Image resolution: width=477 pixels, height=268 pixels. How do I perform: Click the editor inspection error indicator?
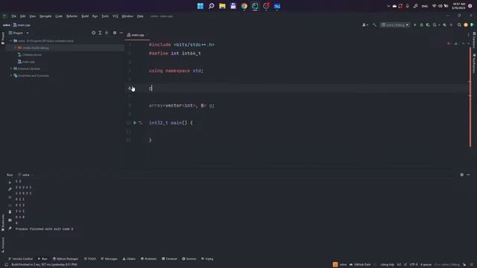(449, 44)
